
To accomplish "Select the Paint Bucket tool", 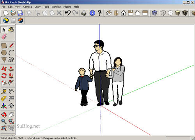I will [11, 30].
